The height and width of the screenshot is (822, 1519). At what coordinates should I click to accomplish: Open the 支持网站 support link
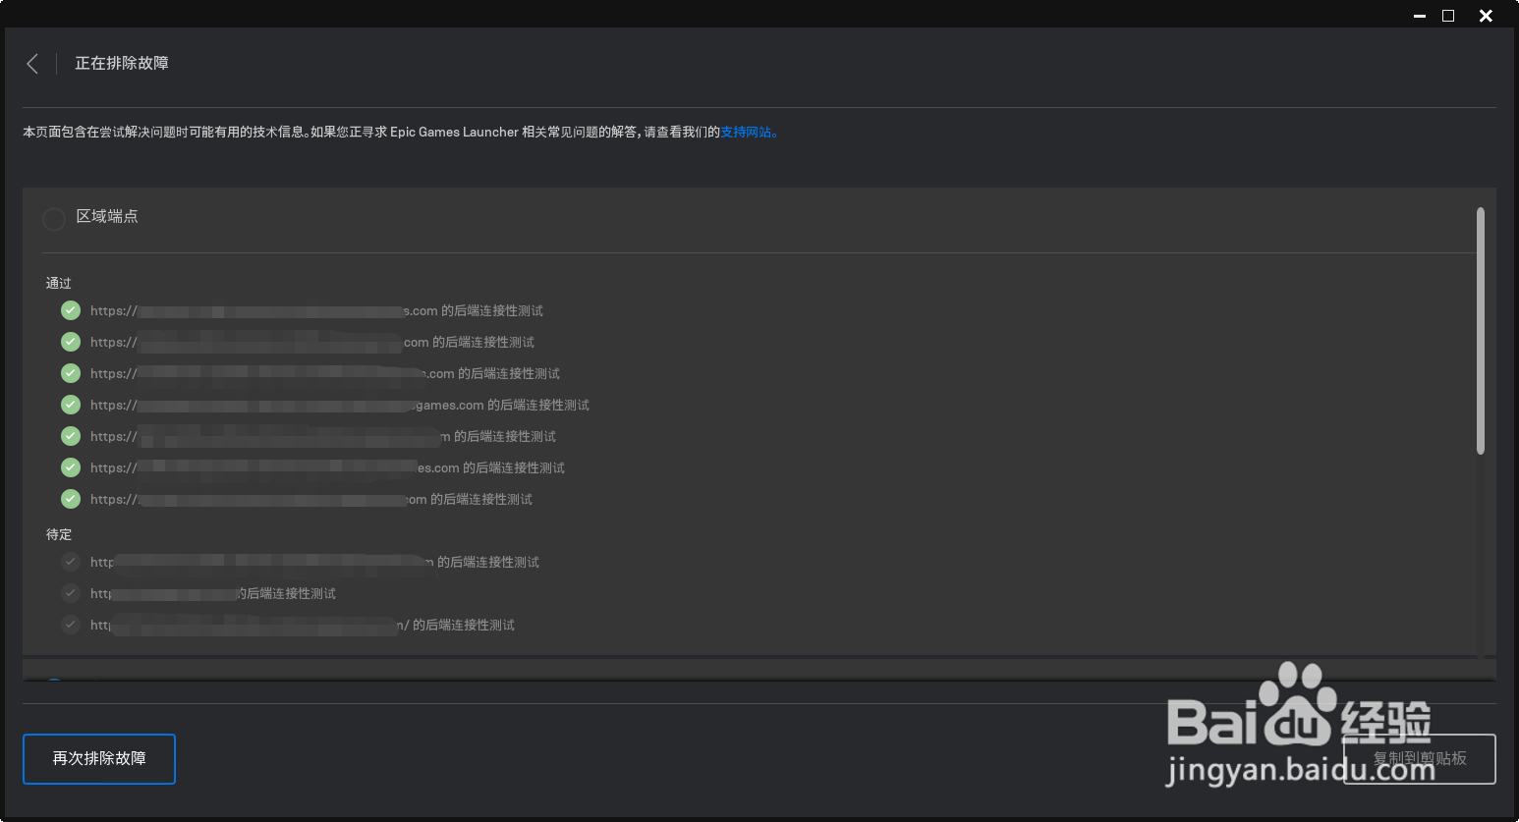747,132
